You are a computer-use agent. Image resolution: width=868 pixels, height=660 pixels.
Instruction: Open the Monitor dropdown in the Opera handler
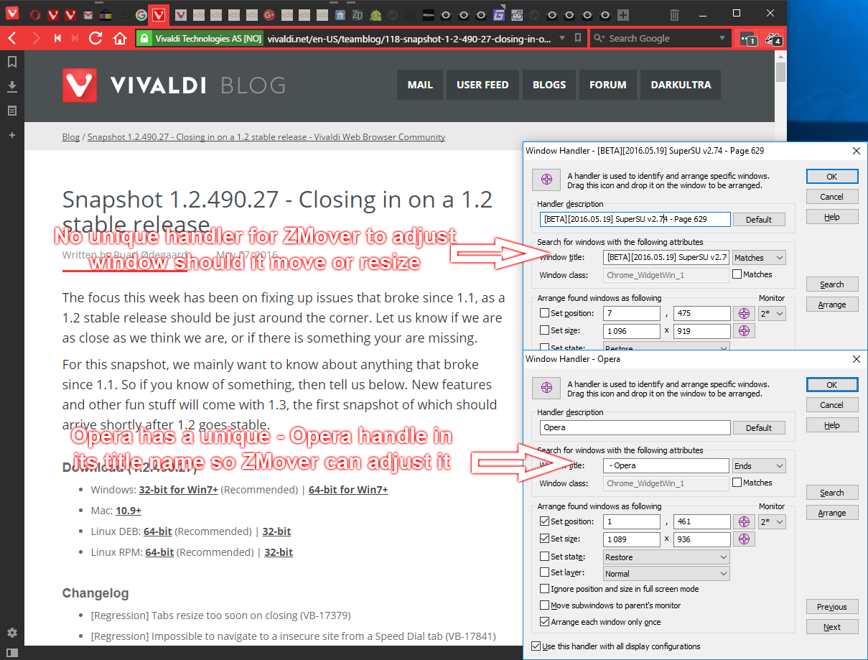[772, 521]
